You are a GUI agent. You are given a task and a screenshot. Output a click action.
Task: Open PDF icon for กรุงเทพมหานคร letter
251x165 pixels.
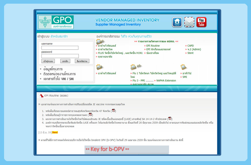pos(90,114)
